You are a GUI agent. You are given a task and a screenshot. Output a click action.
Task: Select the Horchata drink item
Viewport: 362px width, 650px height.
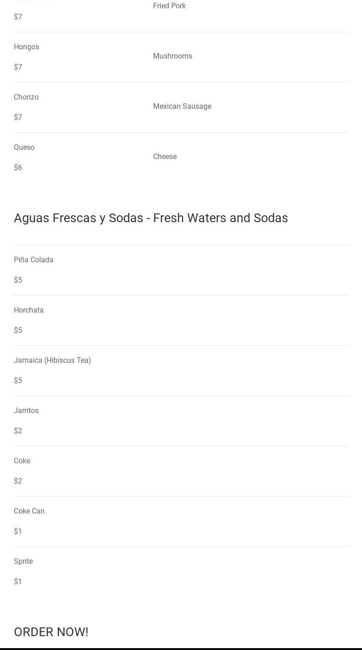click(x=29, y=310)
